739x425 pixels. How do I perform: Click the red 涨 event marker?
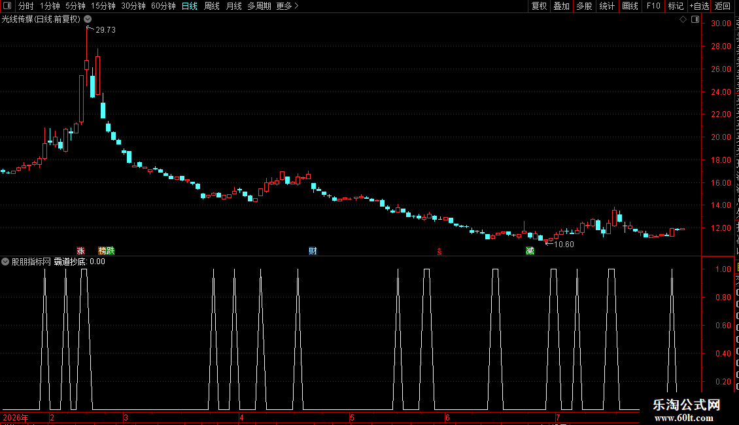pos(80,250)
